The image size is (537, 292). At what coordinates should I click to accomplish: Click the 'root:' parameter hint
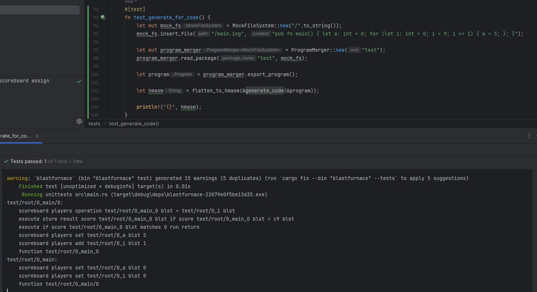[355, 50]
